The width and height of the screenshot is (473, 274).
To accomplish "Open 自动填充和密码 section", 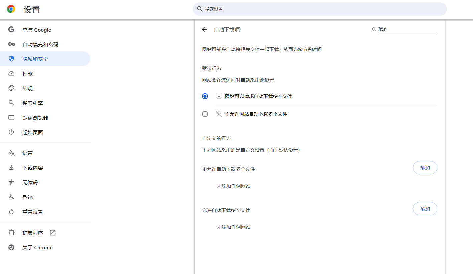I will [x=45, y=44].
